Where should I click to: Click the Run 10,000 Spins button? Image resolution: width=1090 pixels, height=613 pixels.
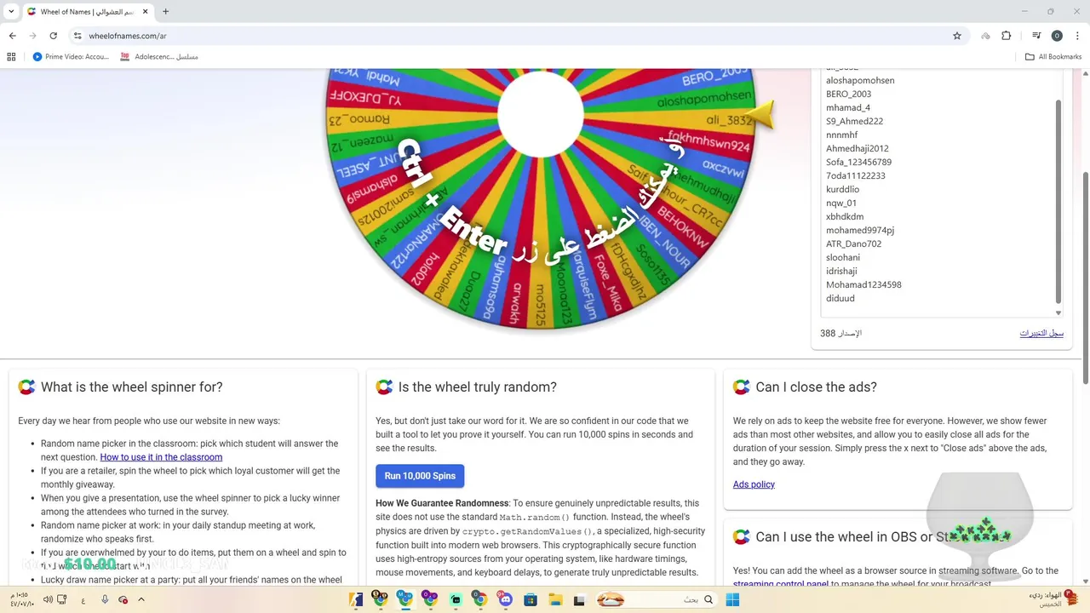point(420,476)
